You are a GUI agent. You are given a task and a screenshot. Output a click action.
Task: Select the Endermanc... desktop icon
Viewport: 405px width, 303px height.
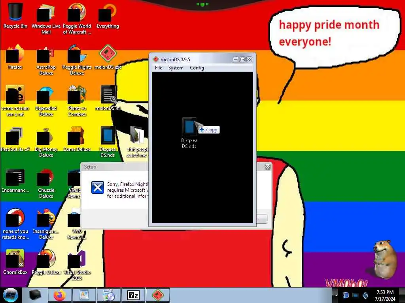pos(15,180)
